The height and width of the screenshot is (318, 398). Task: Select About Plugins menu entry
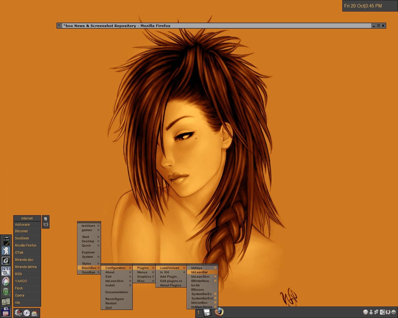[x=171, y=285]
